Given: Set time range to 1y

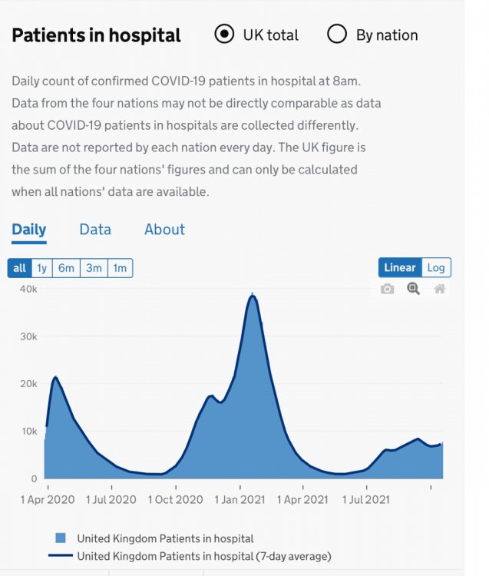Looking at the screenshot, I should (x=42, y=268).
